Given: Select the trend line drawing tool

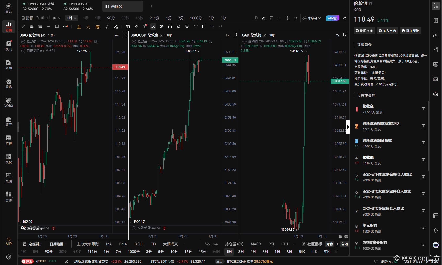Looking at the screenshot, I should [x=23, y=26].
